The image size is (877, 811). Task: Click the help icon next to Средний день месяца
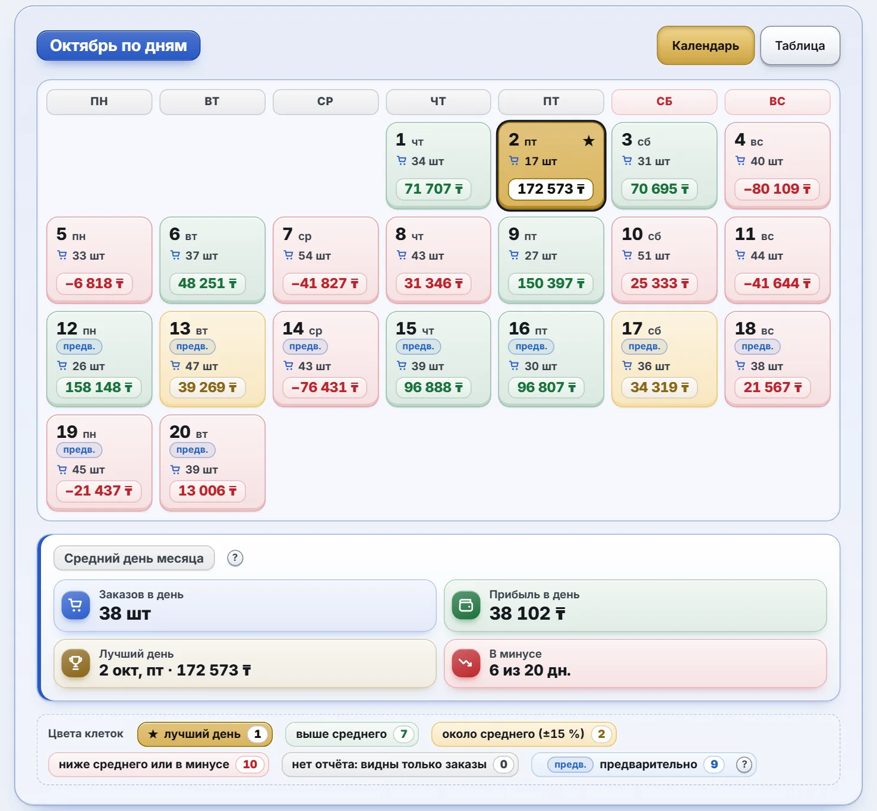tap(235, 558)
